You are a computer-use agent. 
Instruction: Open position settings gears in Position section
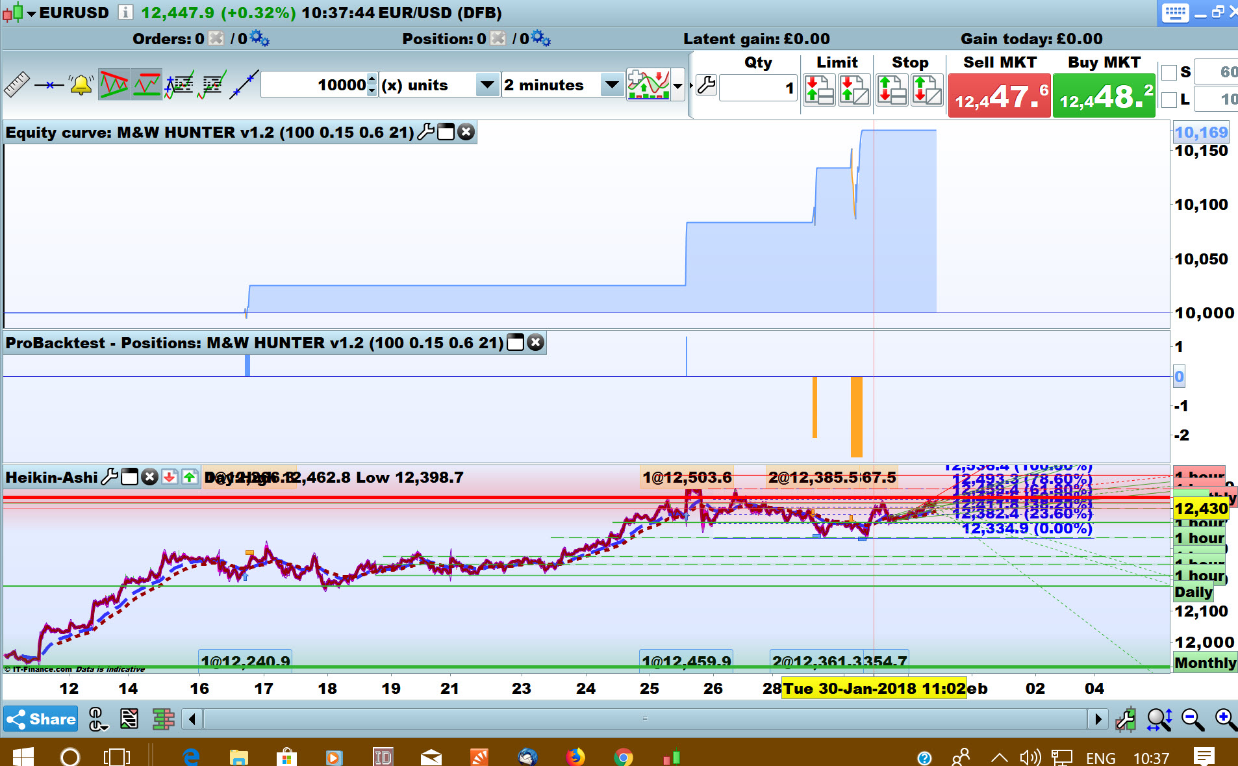(x=541, y=38)
